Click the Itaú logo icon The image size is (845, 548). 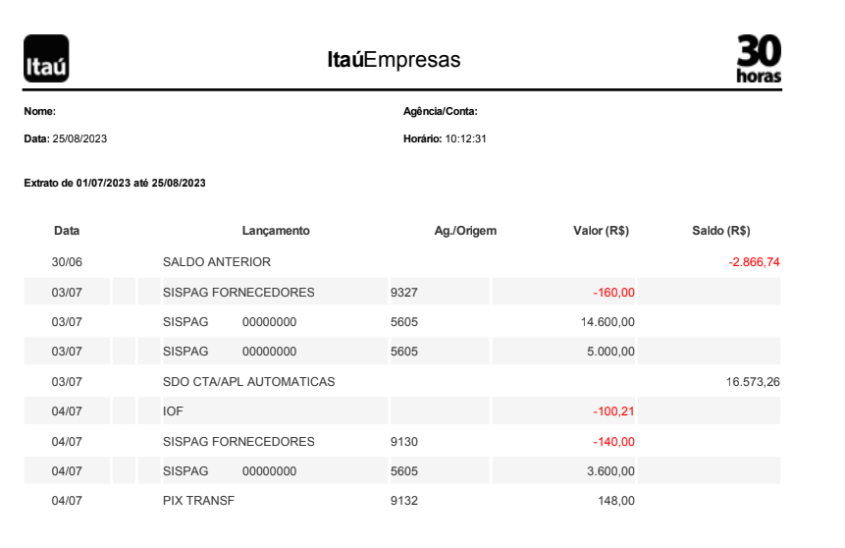46,58
